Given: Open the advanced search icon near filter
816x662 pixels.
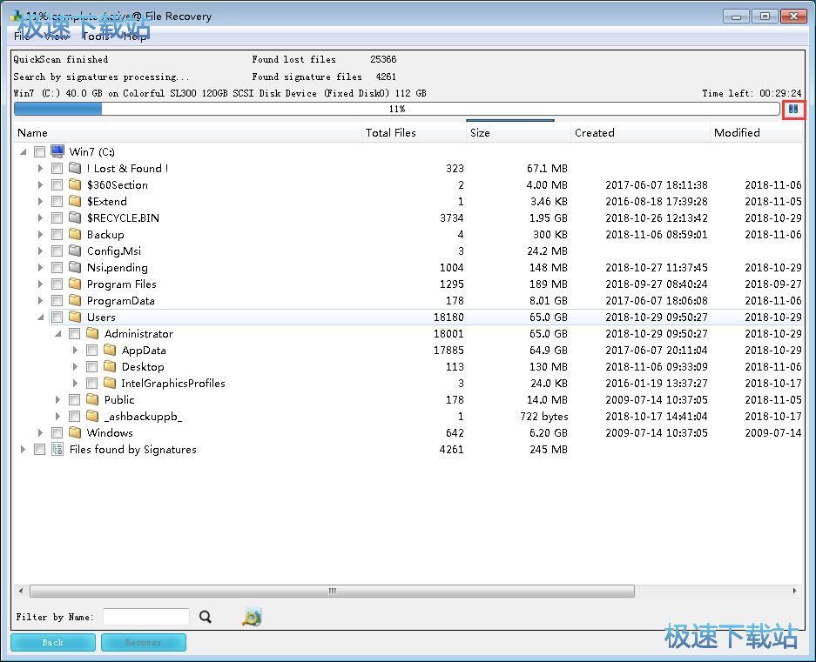Looking at the screenshot, I should [252, 617].
